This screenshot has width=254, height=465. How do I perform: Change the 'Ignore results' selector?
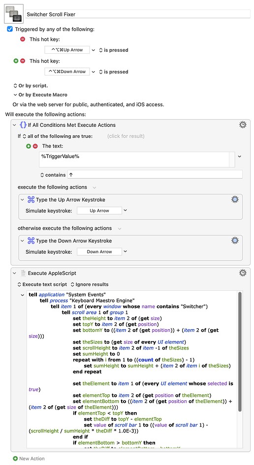(90, 284)
